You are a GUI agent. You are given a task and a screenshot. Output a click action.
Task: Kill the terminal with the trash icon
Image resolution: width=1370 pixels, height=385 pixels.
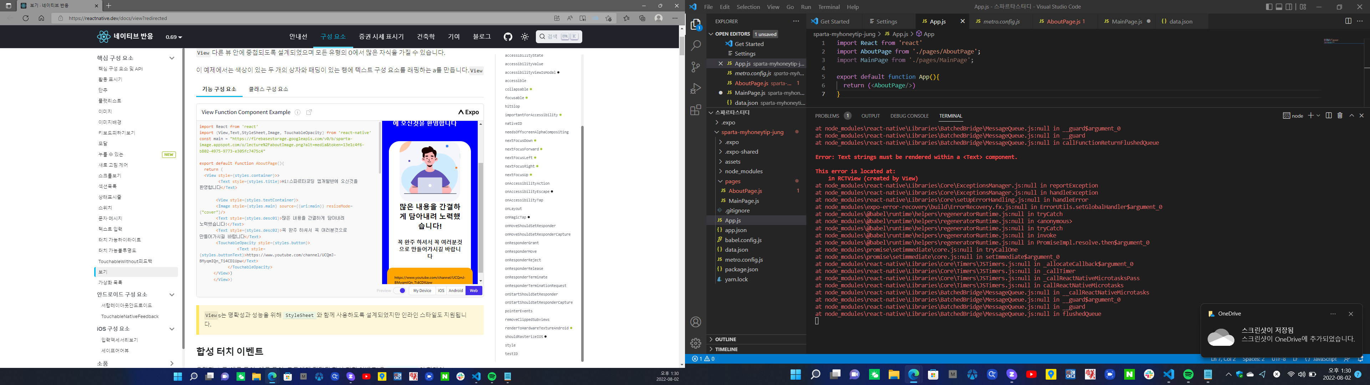[x=1340, y=115]
